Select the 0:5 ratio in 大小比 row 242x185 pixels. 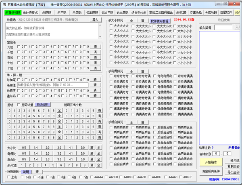[x=24, y=147]
